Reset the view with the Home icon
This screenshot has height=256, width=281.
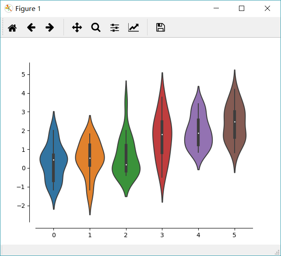(12, 28)
